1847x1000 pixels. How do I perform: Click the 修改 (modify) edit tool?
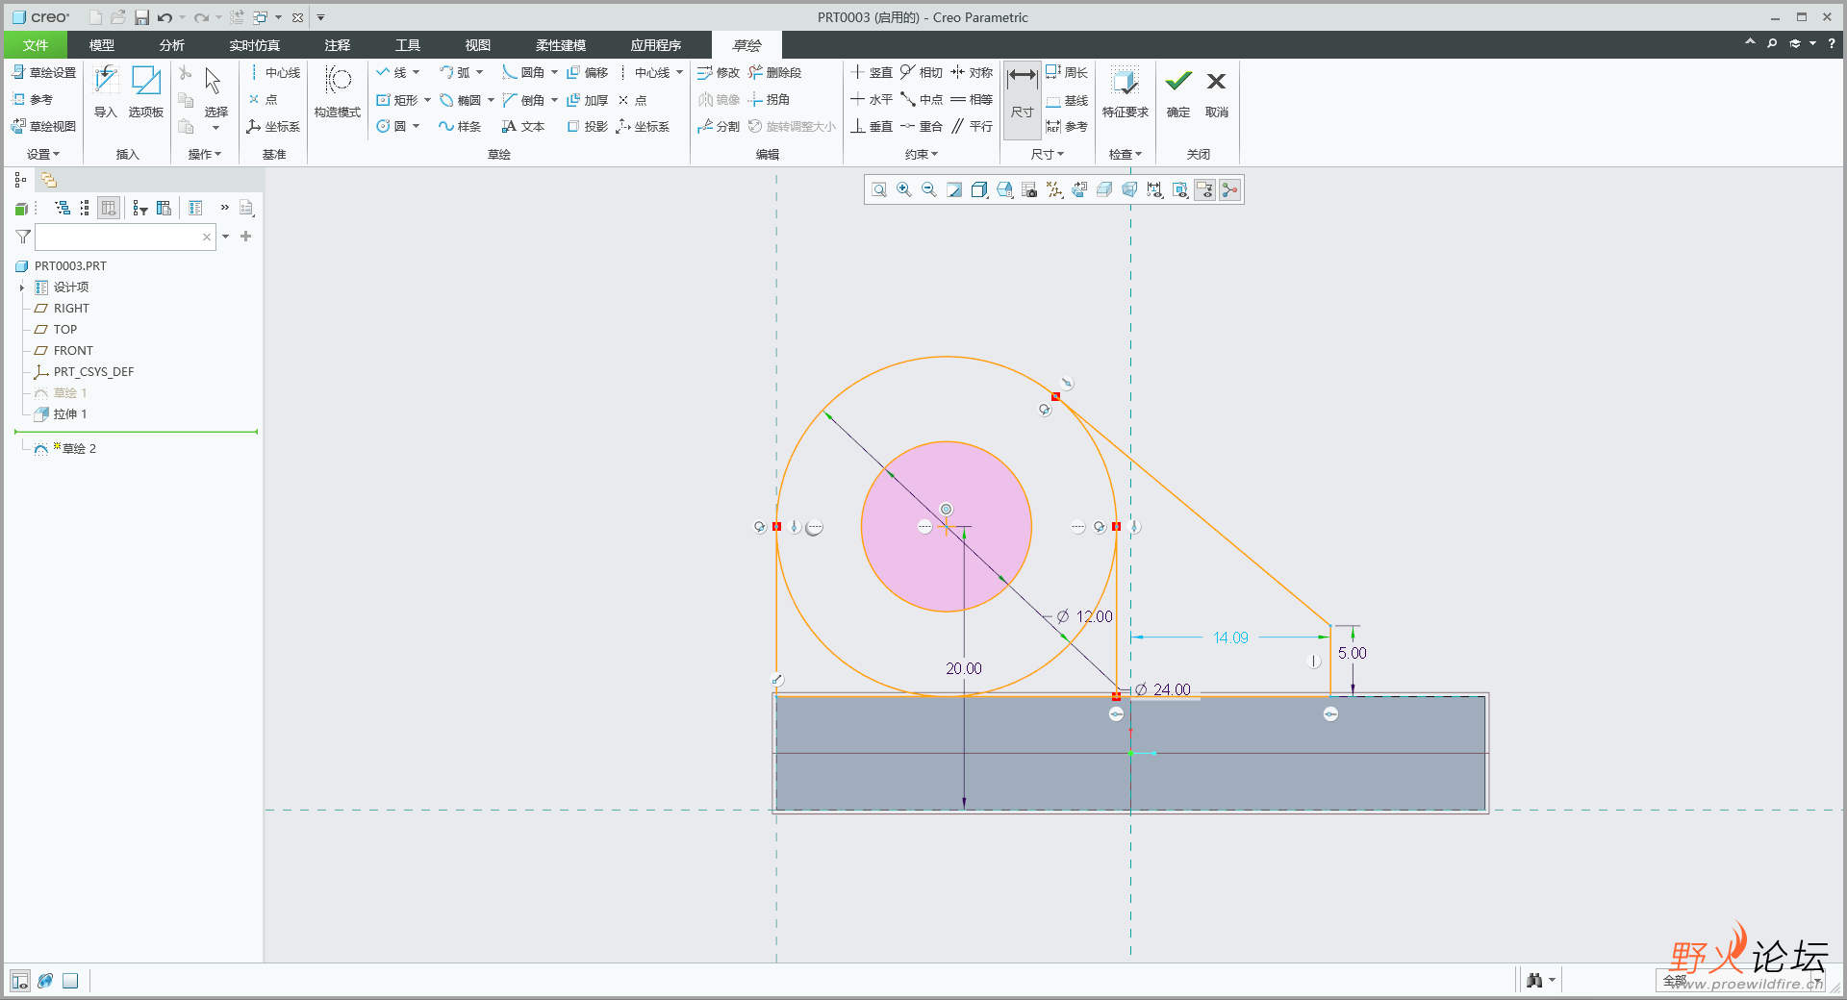click(719, 73)
